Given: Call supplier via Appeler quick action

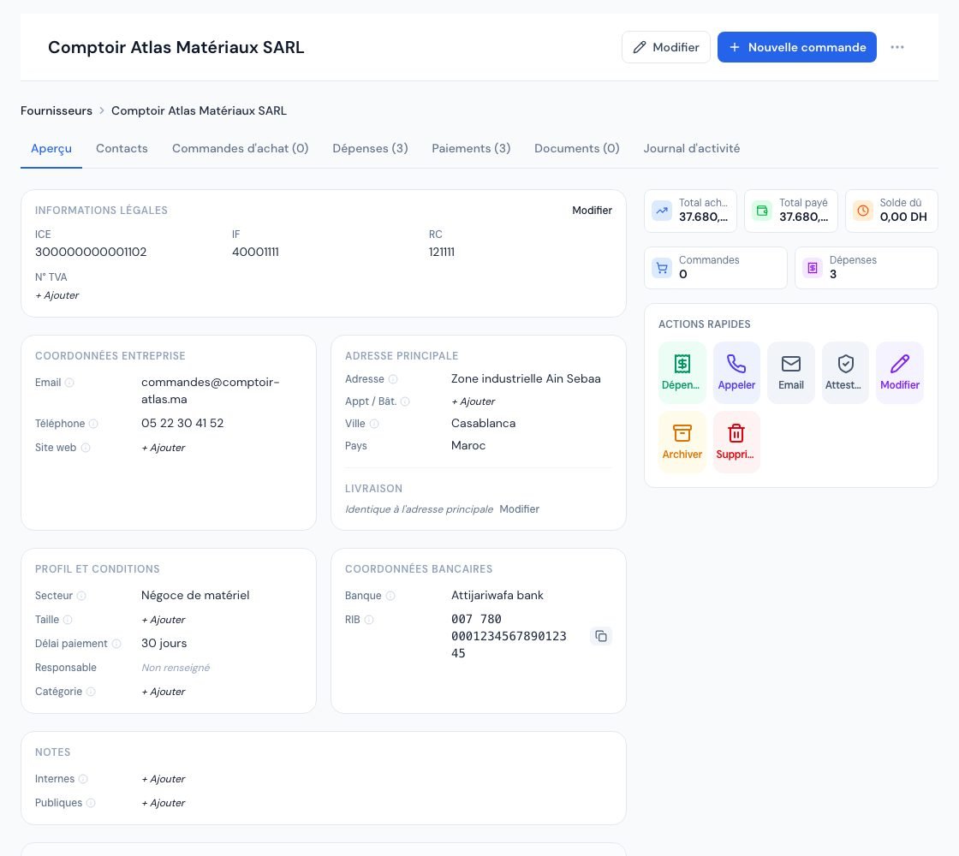Looking at the screenshot, I should (x=736, y=372).
